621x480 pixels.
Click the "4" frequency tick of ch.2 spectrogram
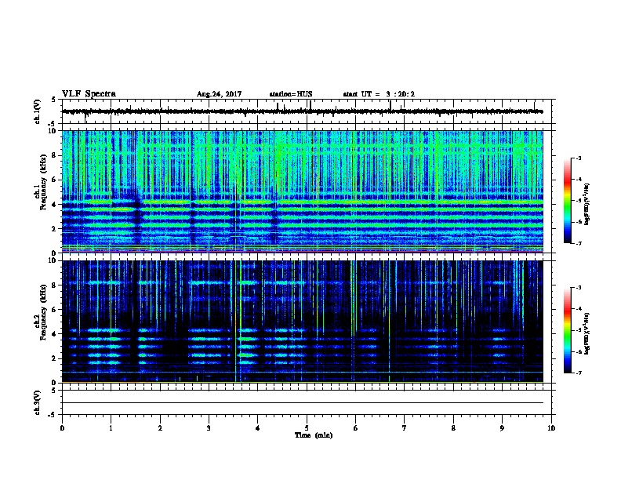tap(55, 334)
